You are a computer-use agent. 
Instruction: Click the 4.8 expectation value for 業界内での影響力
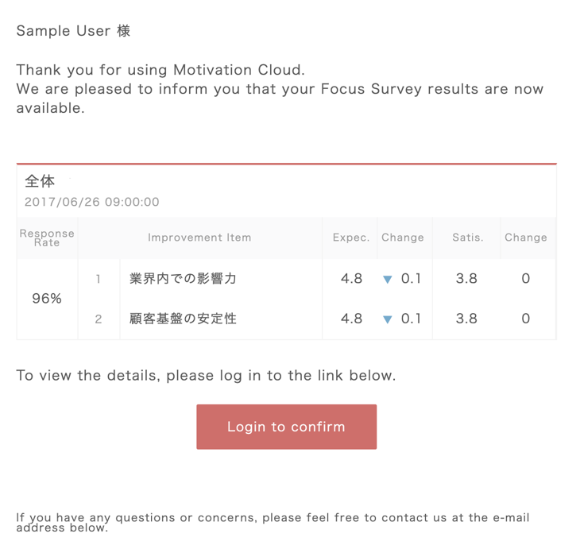pos(351,279)
